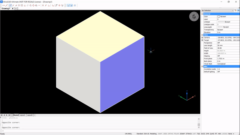Click the snap-from temporary tracking icon

pyautogui.click(x=6, y=5)
